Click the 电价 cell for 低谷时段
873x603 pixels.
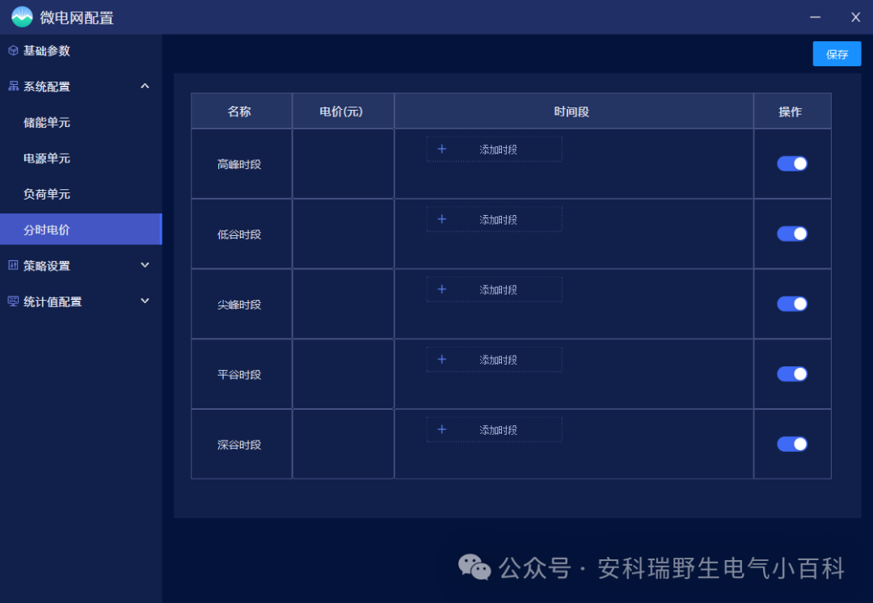point(343,234)
